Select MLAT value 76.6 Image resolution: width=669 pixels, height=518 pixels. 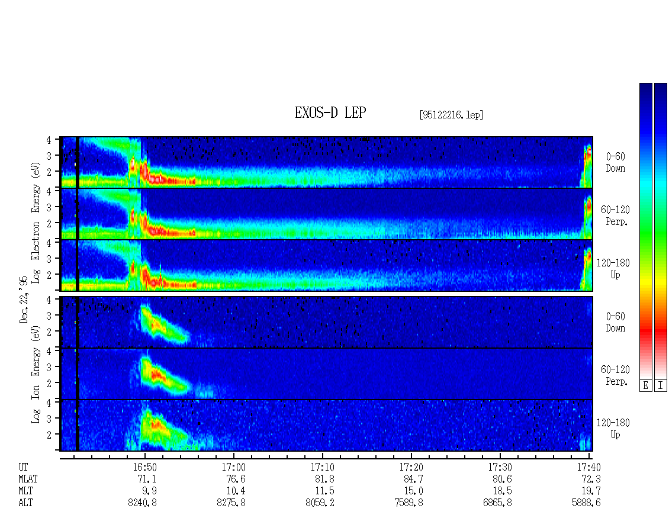tap(236, 479)
